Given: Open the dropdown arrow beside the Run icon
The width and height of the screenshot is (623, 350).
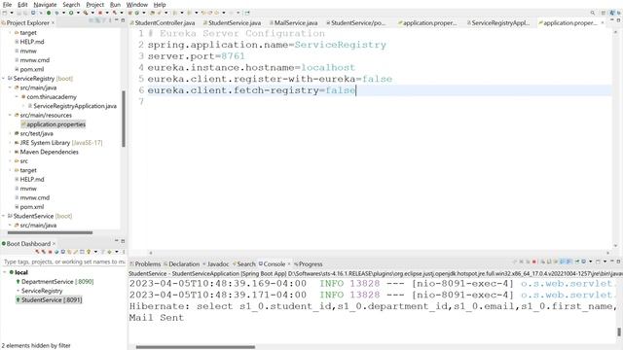Looking at the screenshot, I should click(78, 13).
